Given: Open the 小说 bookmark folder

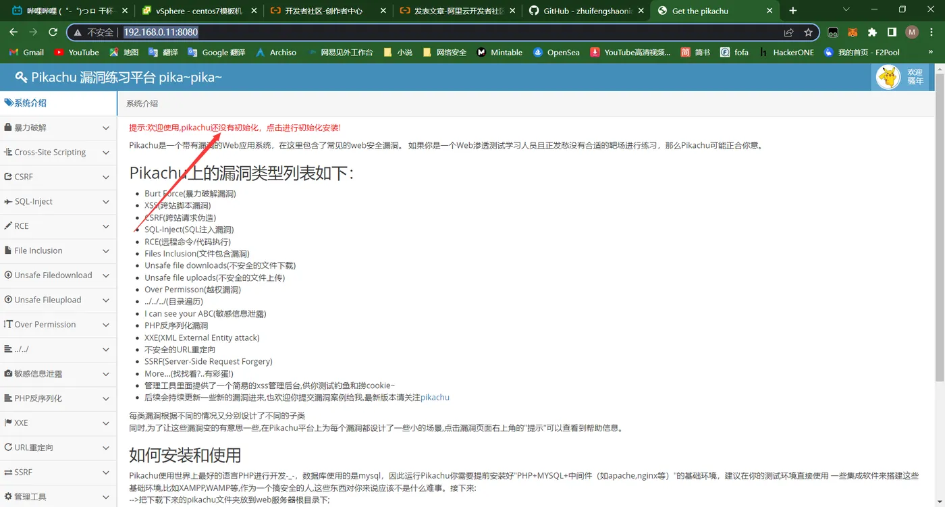Looking at the screenshot, I should [398, 52].
